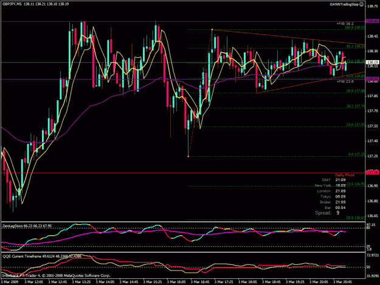Select the 23.6 137.55 Fibonacci label

coord(356,125)
